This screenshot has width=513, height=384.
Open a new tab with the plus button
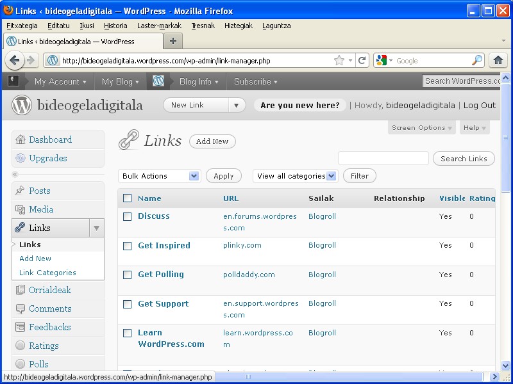coord(172,41)
